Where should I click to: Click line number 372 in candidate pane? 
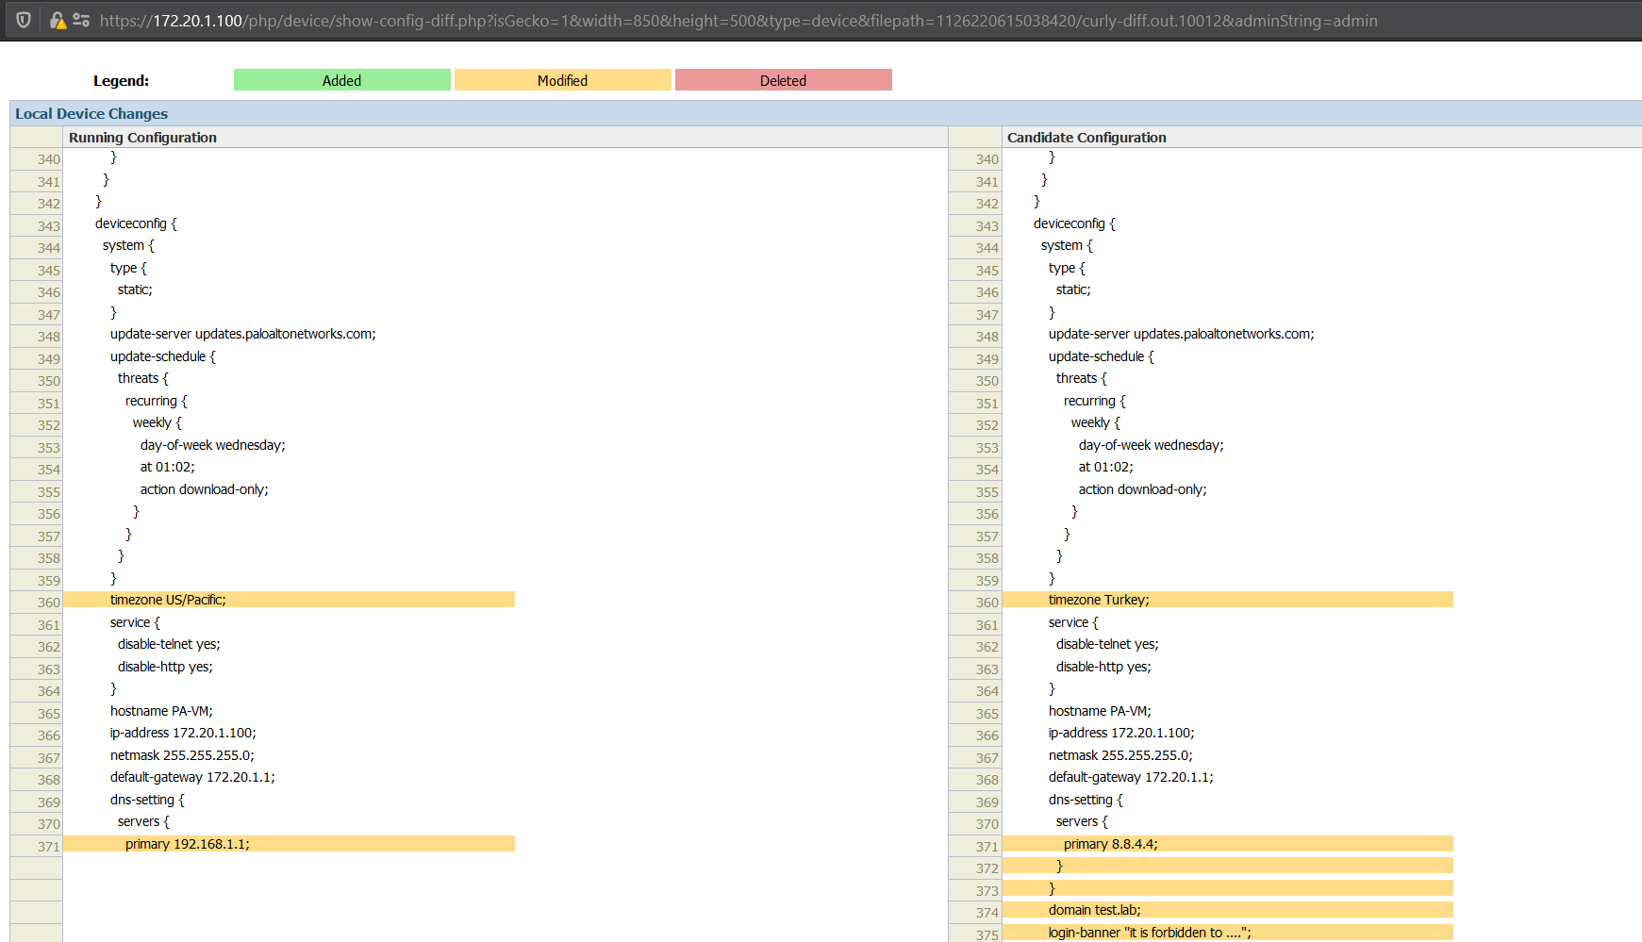(987, 868)
